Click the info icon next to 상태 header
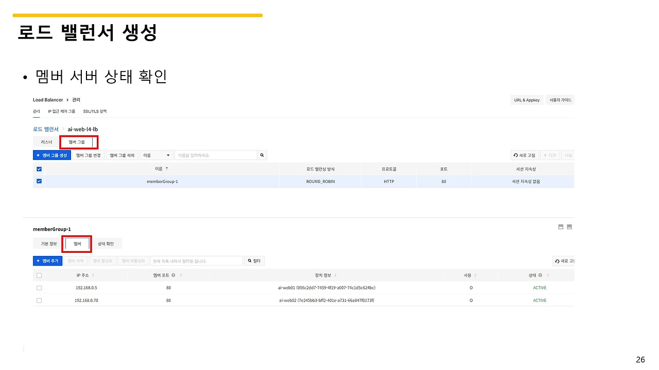659x370 pixels. pyautogui.click(x=540, y=275)
